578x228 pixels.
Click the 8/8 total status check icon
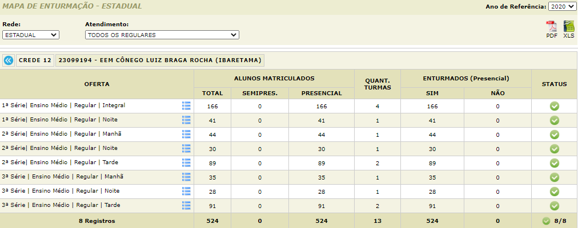(x=546, y=221)
